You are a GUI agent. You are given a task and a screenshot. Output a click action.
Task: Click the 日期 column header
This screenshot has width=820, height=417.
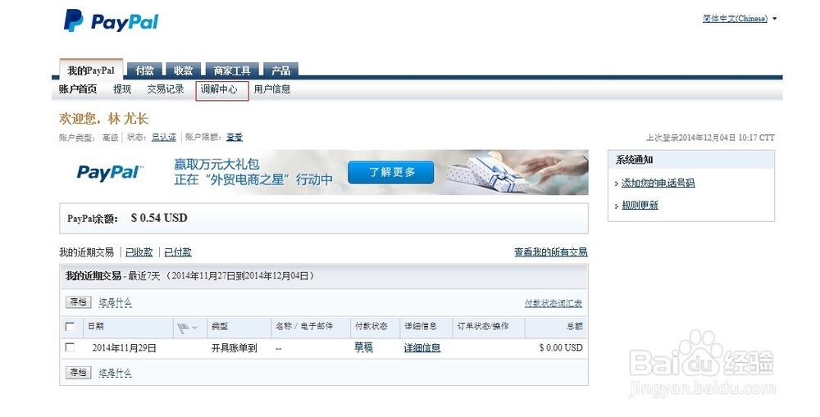[96, 326]
